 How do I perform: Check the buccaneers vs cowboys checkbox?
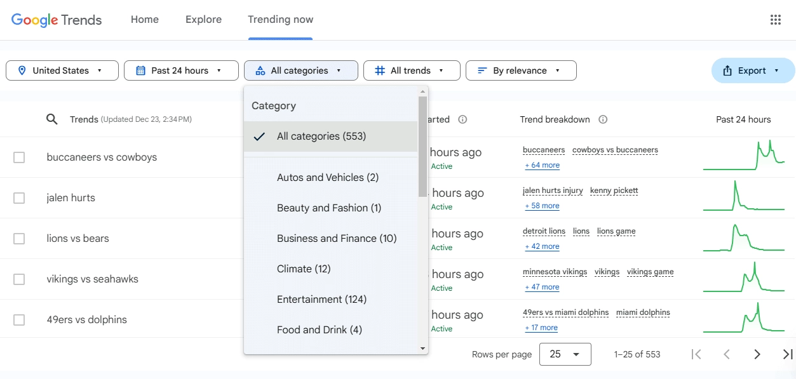19,157
